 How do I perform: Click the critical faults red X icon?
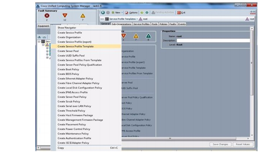click(x=47, y=16)
